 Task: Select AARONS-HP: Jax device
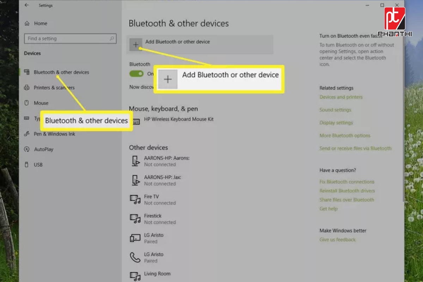point(163,177)
